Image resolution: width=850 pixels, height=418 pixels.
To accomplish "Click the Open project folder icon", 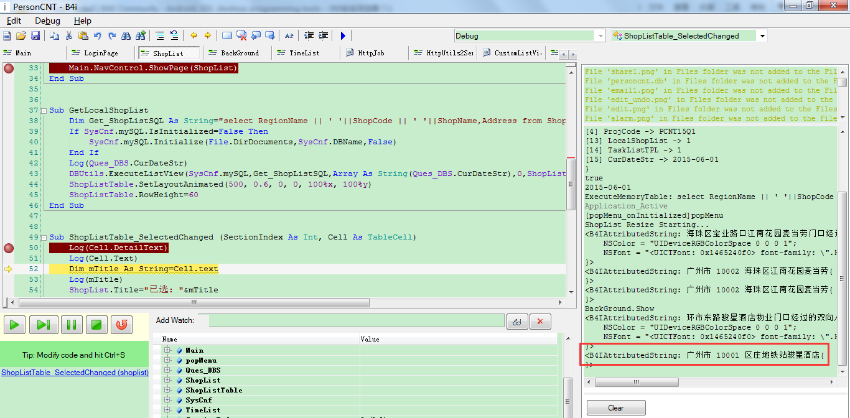I will (21, 36).
